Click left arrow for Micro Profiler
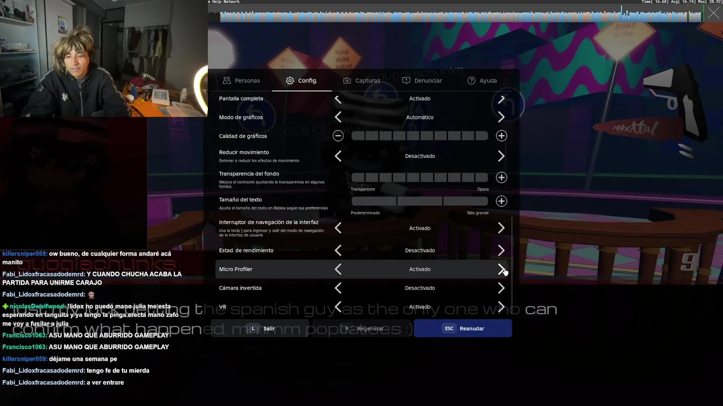 [338, 270]
